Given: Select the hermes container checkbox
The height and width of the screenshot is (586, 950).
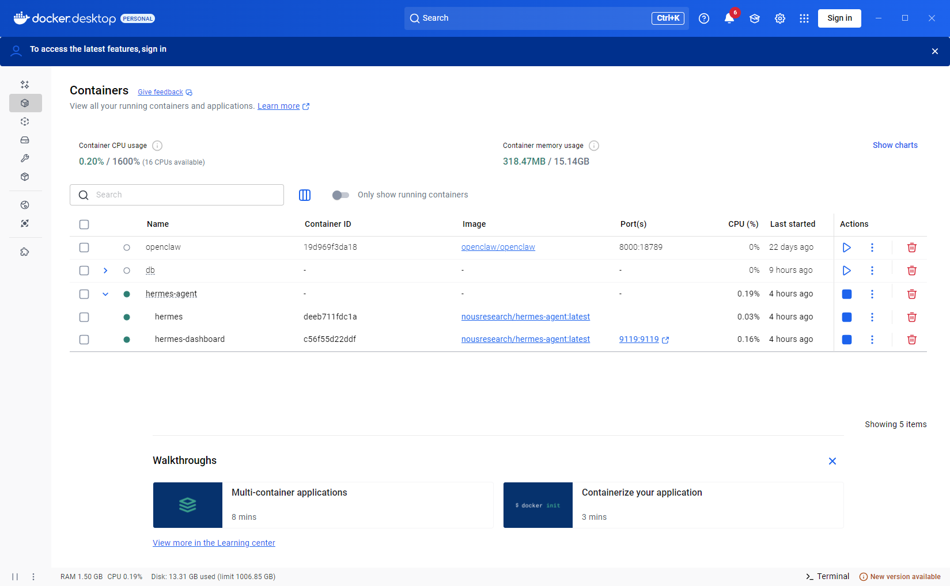Looking at the screenshot, I should point(84,317).
